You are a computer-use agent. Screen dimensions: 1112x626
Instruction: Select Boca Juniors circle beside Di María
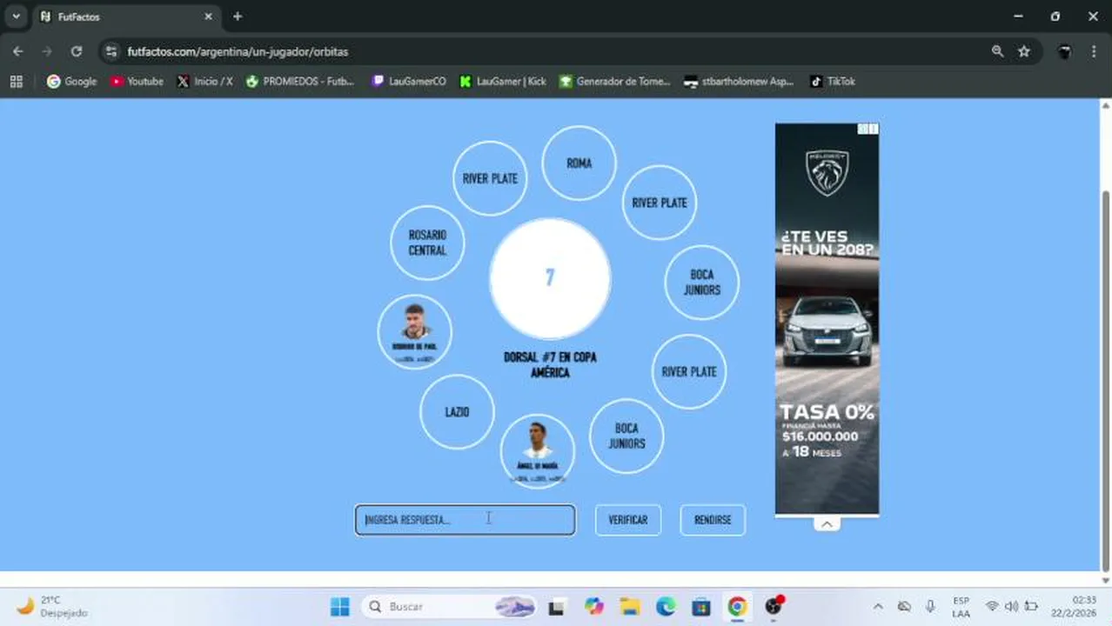(626, 436)
